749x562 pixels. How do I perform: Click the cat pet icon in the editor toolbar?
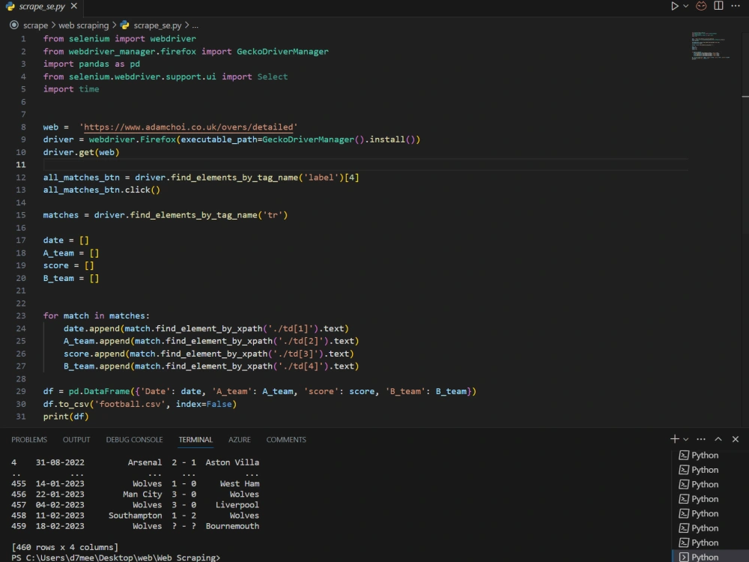700,6
